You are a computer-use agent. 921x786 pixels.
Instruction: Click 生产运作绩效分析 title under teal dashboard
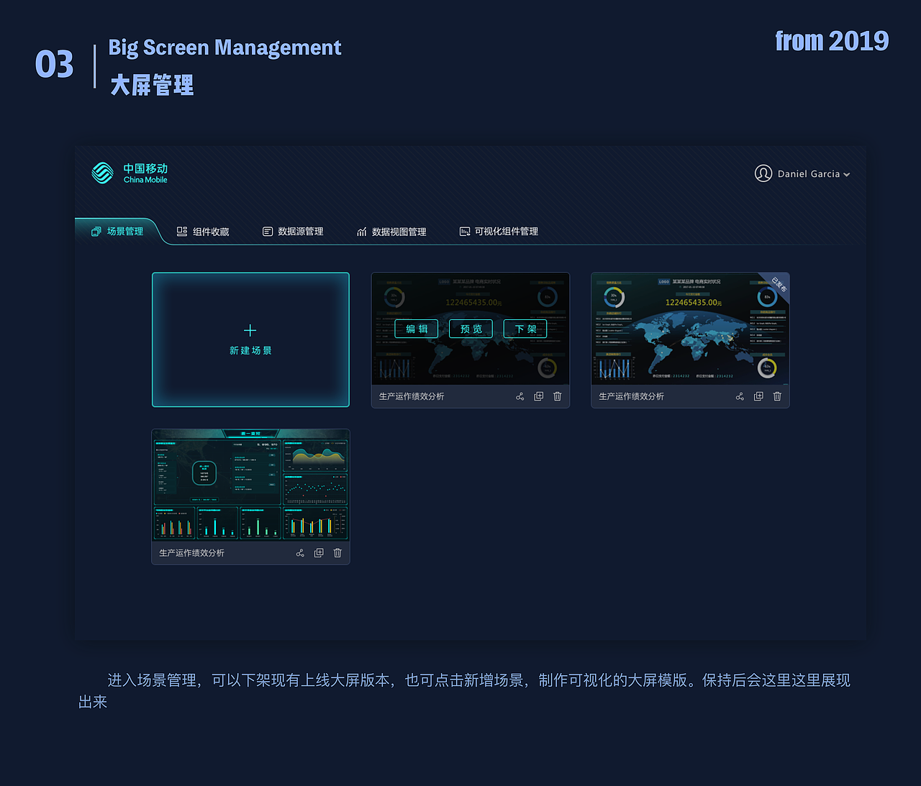tap(191, 553)
